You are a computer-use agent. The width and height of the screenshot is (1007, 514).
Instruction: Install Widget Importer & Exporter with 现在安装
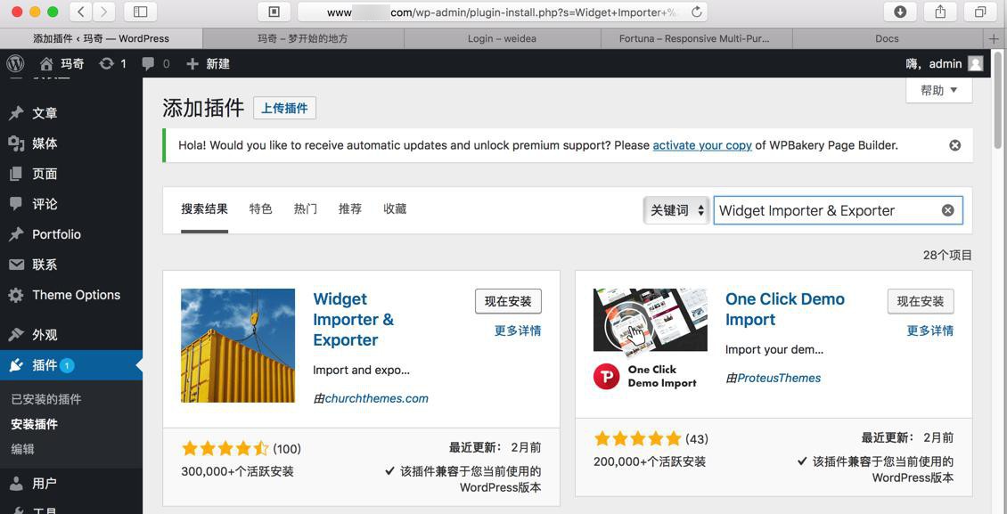tap(508, 302)
